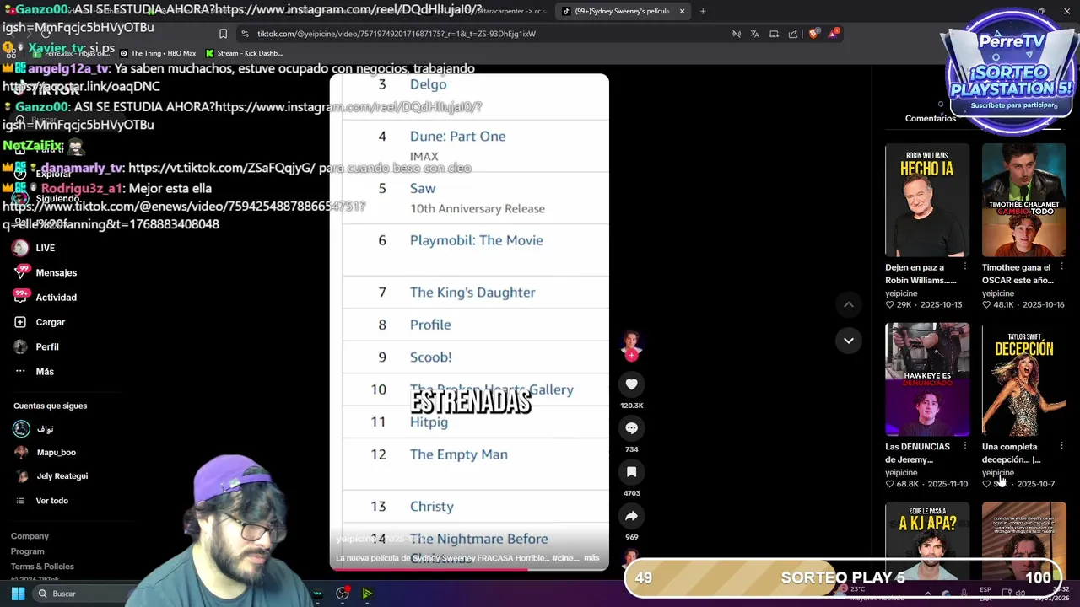Close the Sydney Sweeney browser tab
This screenshot has width=1080, height=607.
682,11
